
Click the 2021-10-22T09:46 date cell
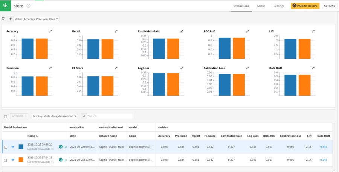click(82, 147)
